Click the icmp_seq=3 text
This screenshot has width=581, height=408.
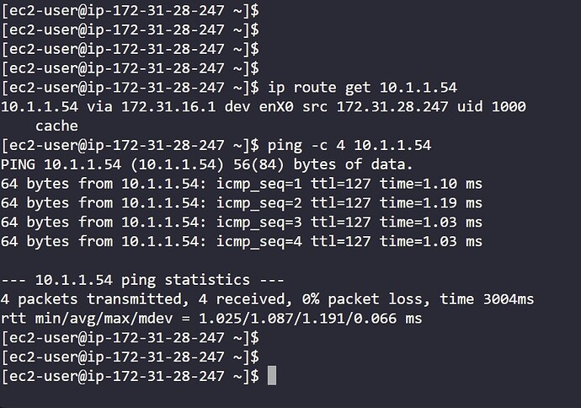259,223
